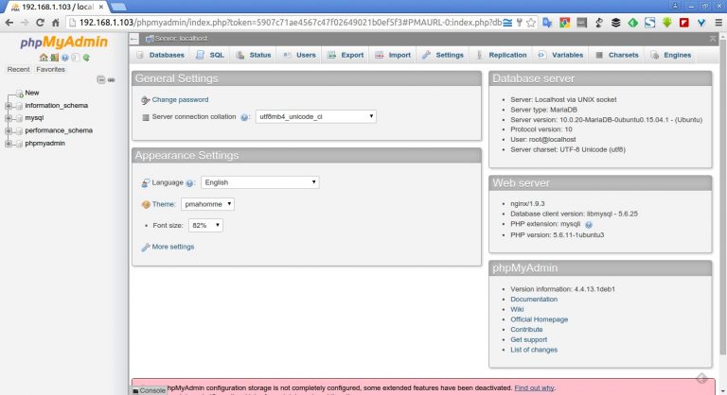Image resolution: width=727 pixels, height=395 pixels.
Task: Open the Language dropdown showing English
Action: click(259, 182)
